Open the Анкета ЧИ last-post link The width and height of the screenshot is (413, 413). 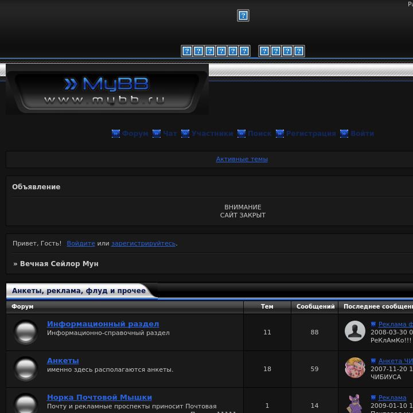396,361
